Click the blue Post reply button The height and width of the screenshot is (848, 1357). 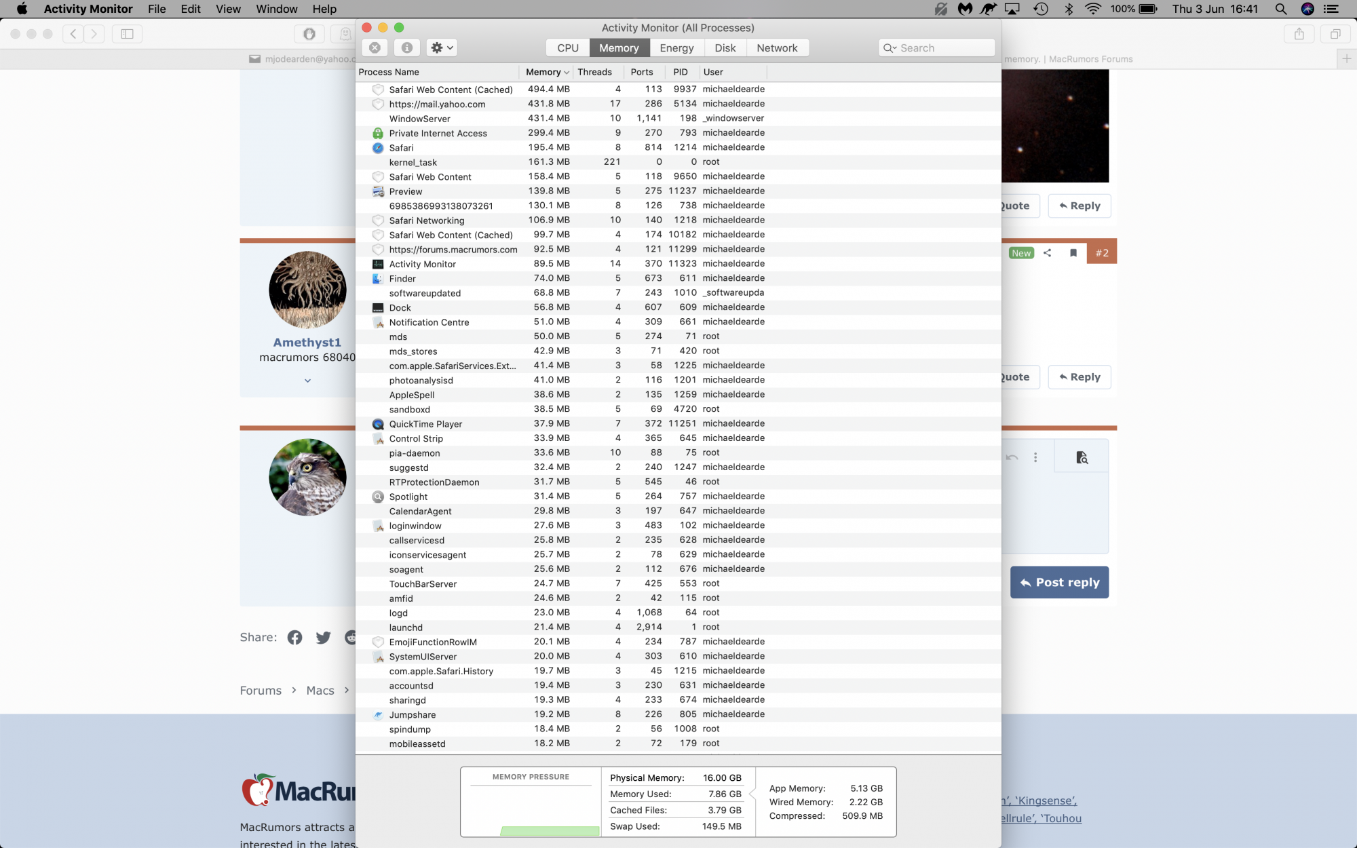coord(1059,582)
